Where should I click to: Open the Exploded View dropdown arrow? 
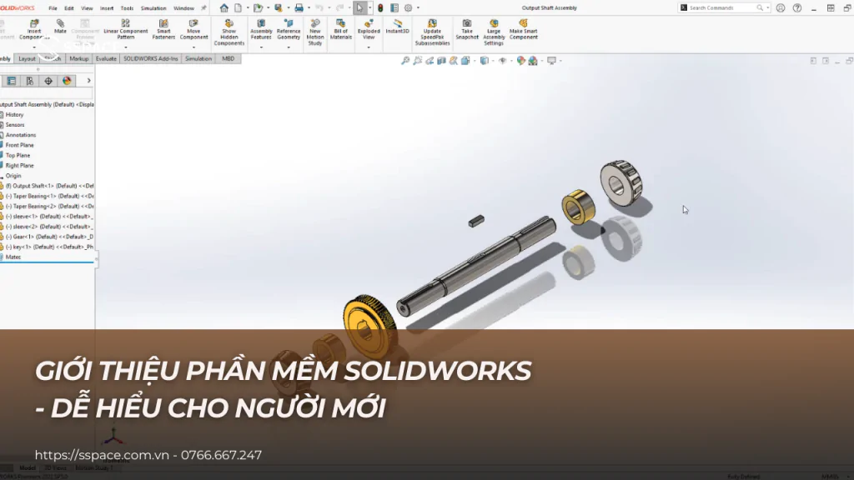click(369, 47)
